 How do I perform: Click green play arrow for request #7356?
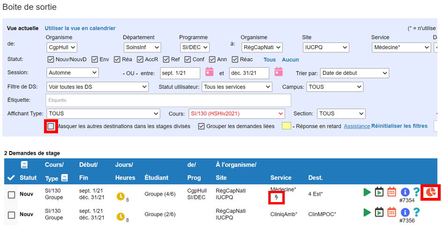point(367,212)
